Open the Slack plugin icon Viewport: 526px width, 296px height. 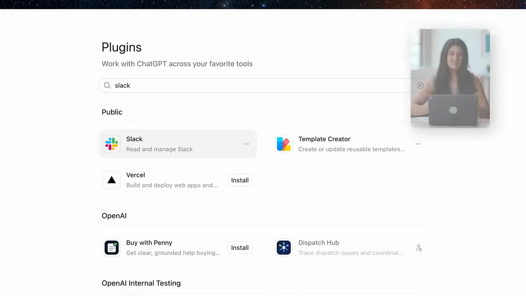pyautogui.click(x=112, y=144)
